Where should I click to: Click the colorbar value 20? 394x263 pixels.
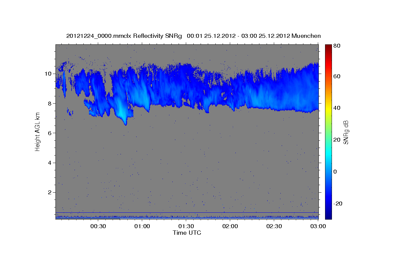coord(337,140)
